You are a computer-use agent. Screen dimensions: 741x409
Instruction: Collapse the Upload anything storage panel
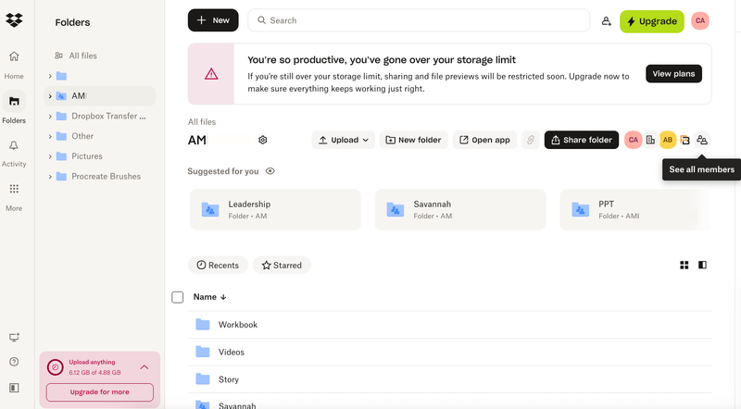click(x=144, y=367)
